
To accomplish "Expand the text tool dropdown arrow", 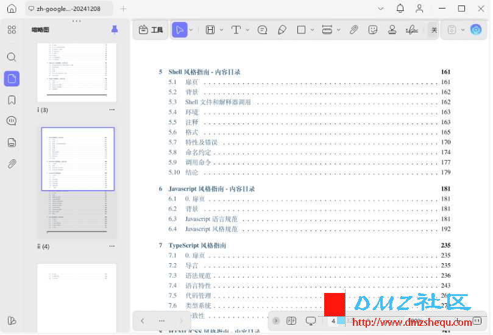I will click(248, 30).
